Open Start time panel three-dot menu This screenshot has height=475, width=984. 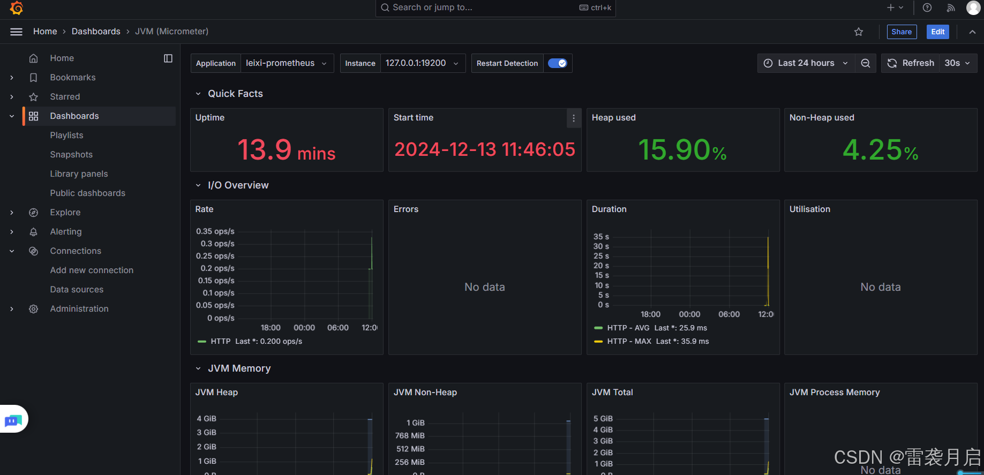[x=574, y=118]
